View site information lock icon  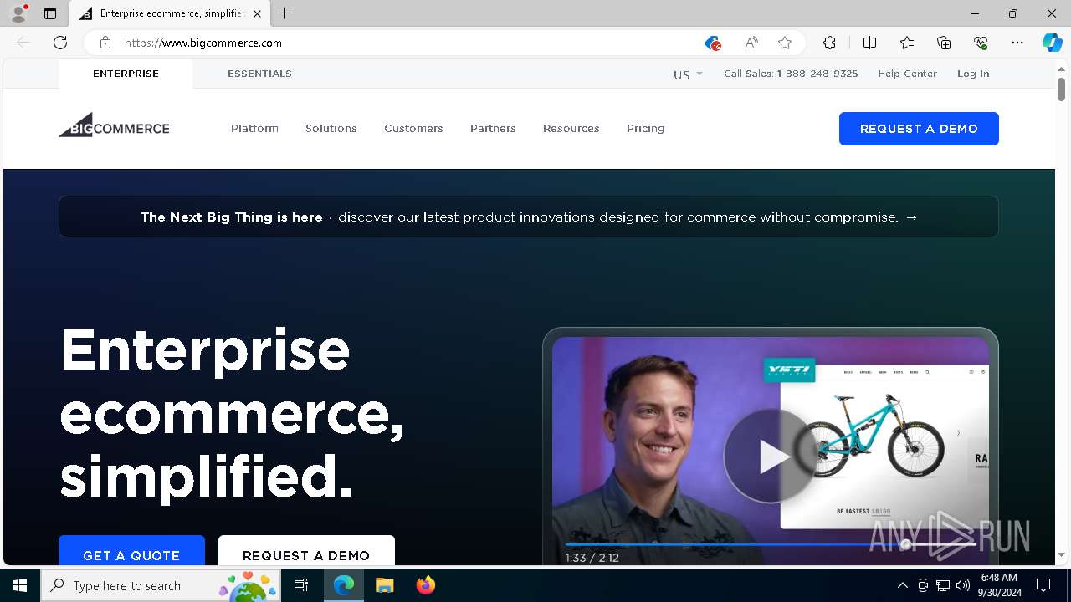point(105,43)
